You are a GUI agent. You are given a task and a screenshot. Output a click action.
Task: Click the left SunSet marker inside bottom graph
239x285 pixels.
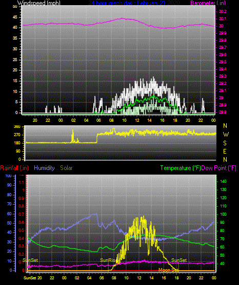click(x=30, y=260)
